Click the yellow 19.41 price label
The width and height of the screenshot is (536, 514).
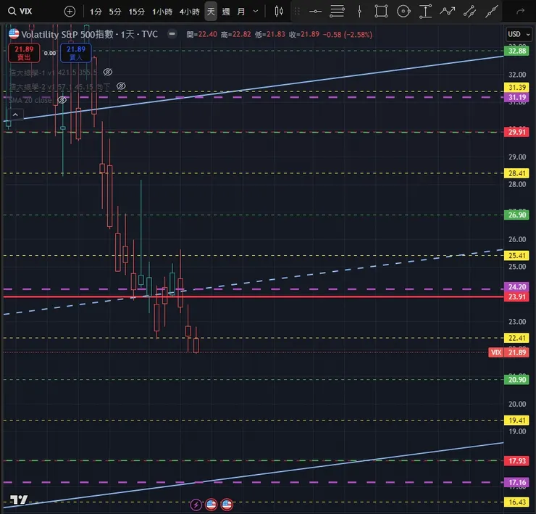pyautogui.click(x=517, y=420)
